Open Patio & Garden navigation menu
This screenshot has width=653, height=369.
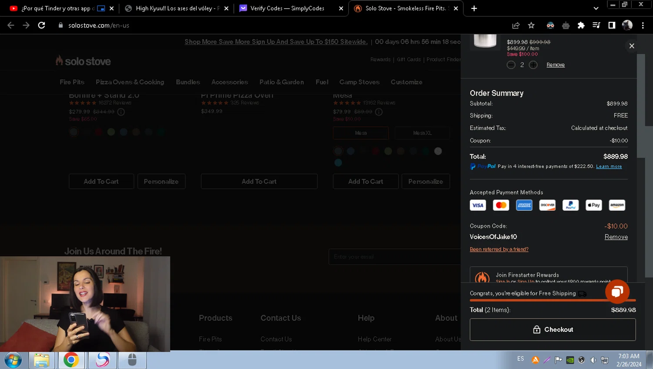[x=282, y=82]
